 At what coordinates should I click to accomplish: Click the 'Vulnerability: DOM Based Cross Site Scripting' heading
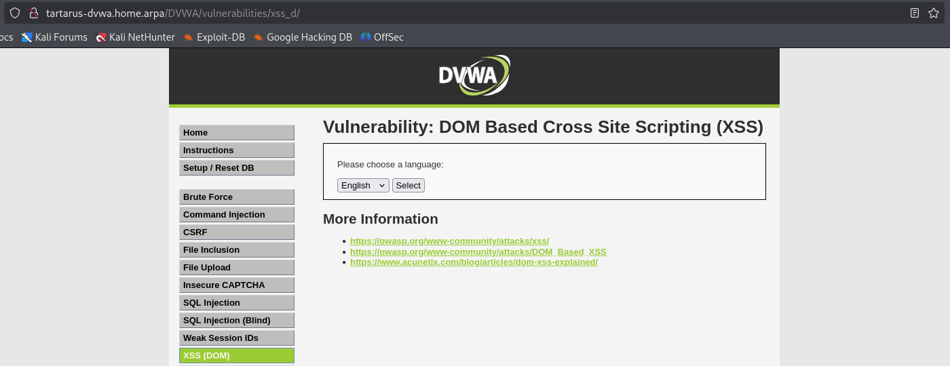[x=543, y=127]
